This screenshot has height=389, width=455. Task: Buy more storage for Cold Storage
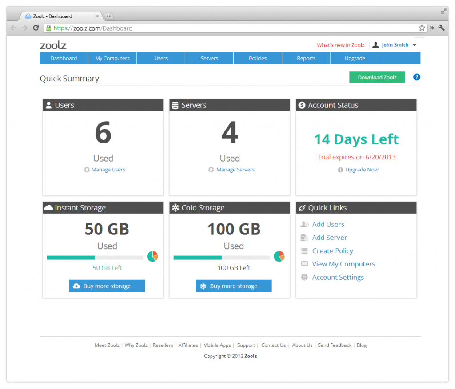coord(233,286)
